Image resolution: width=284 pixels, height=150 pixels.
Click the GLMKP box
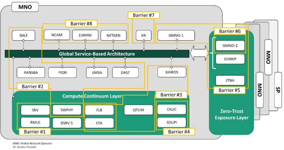click(230, 59)
